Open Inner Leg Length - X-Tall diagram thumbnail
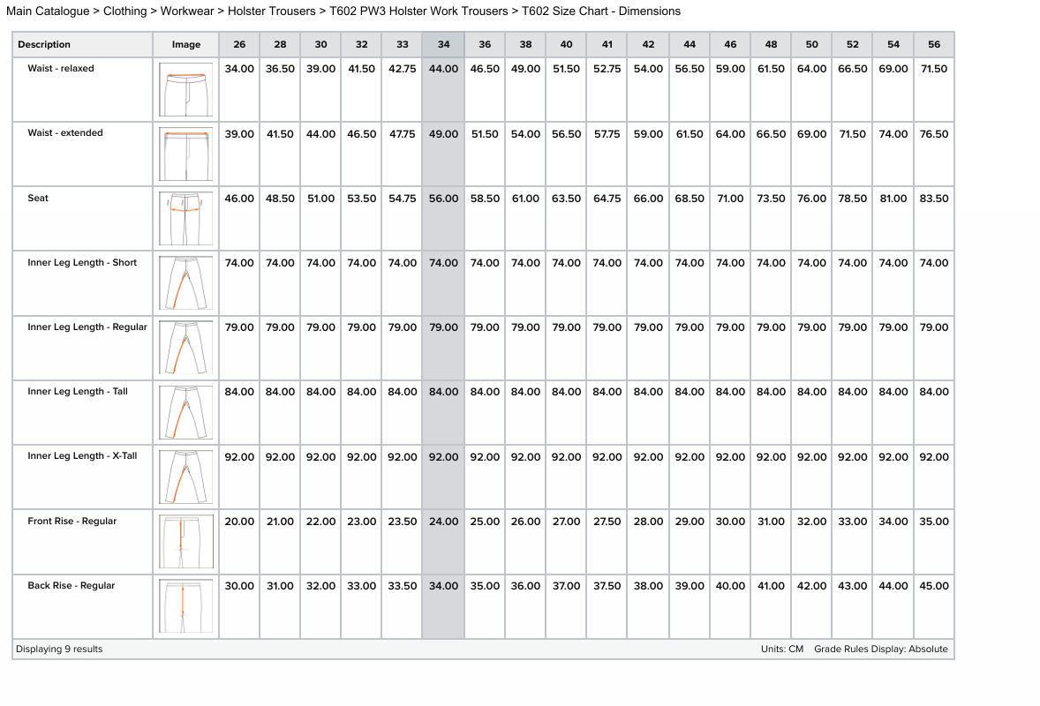Screen dimensions: 1040x706 click(185, 477)
